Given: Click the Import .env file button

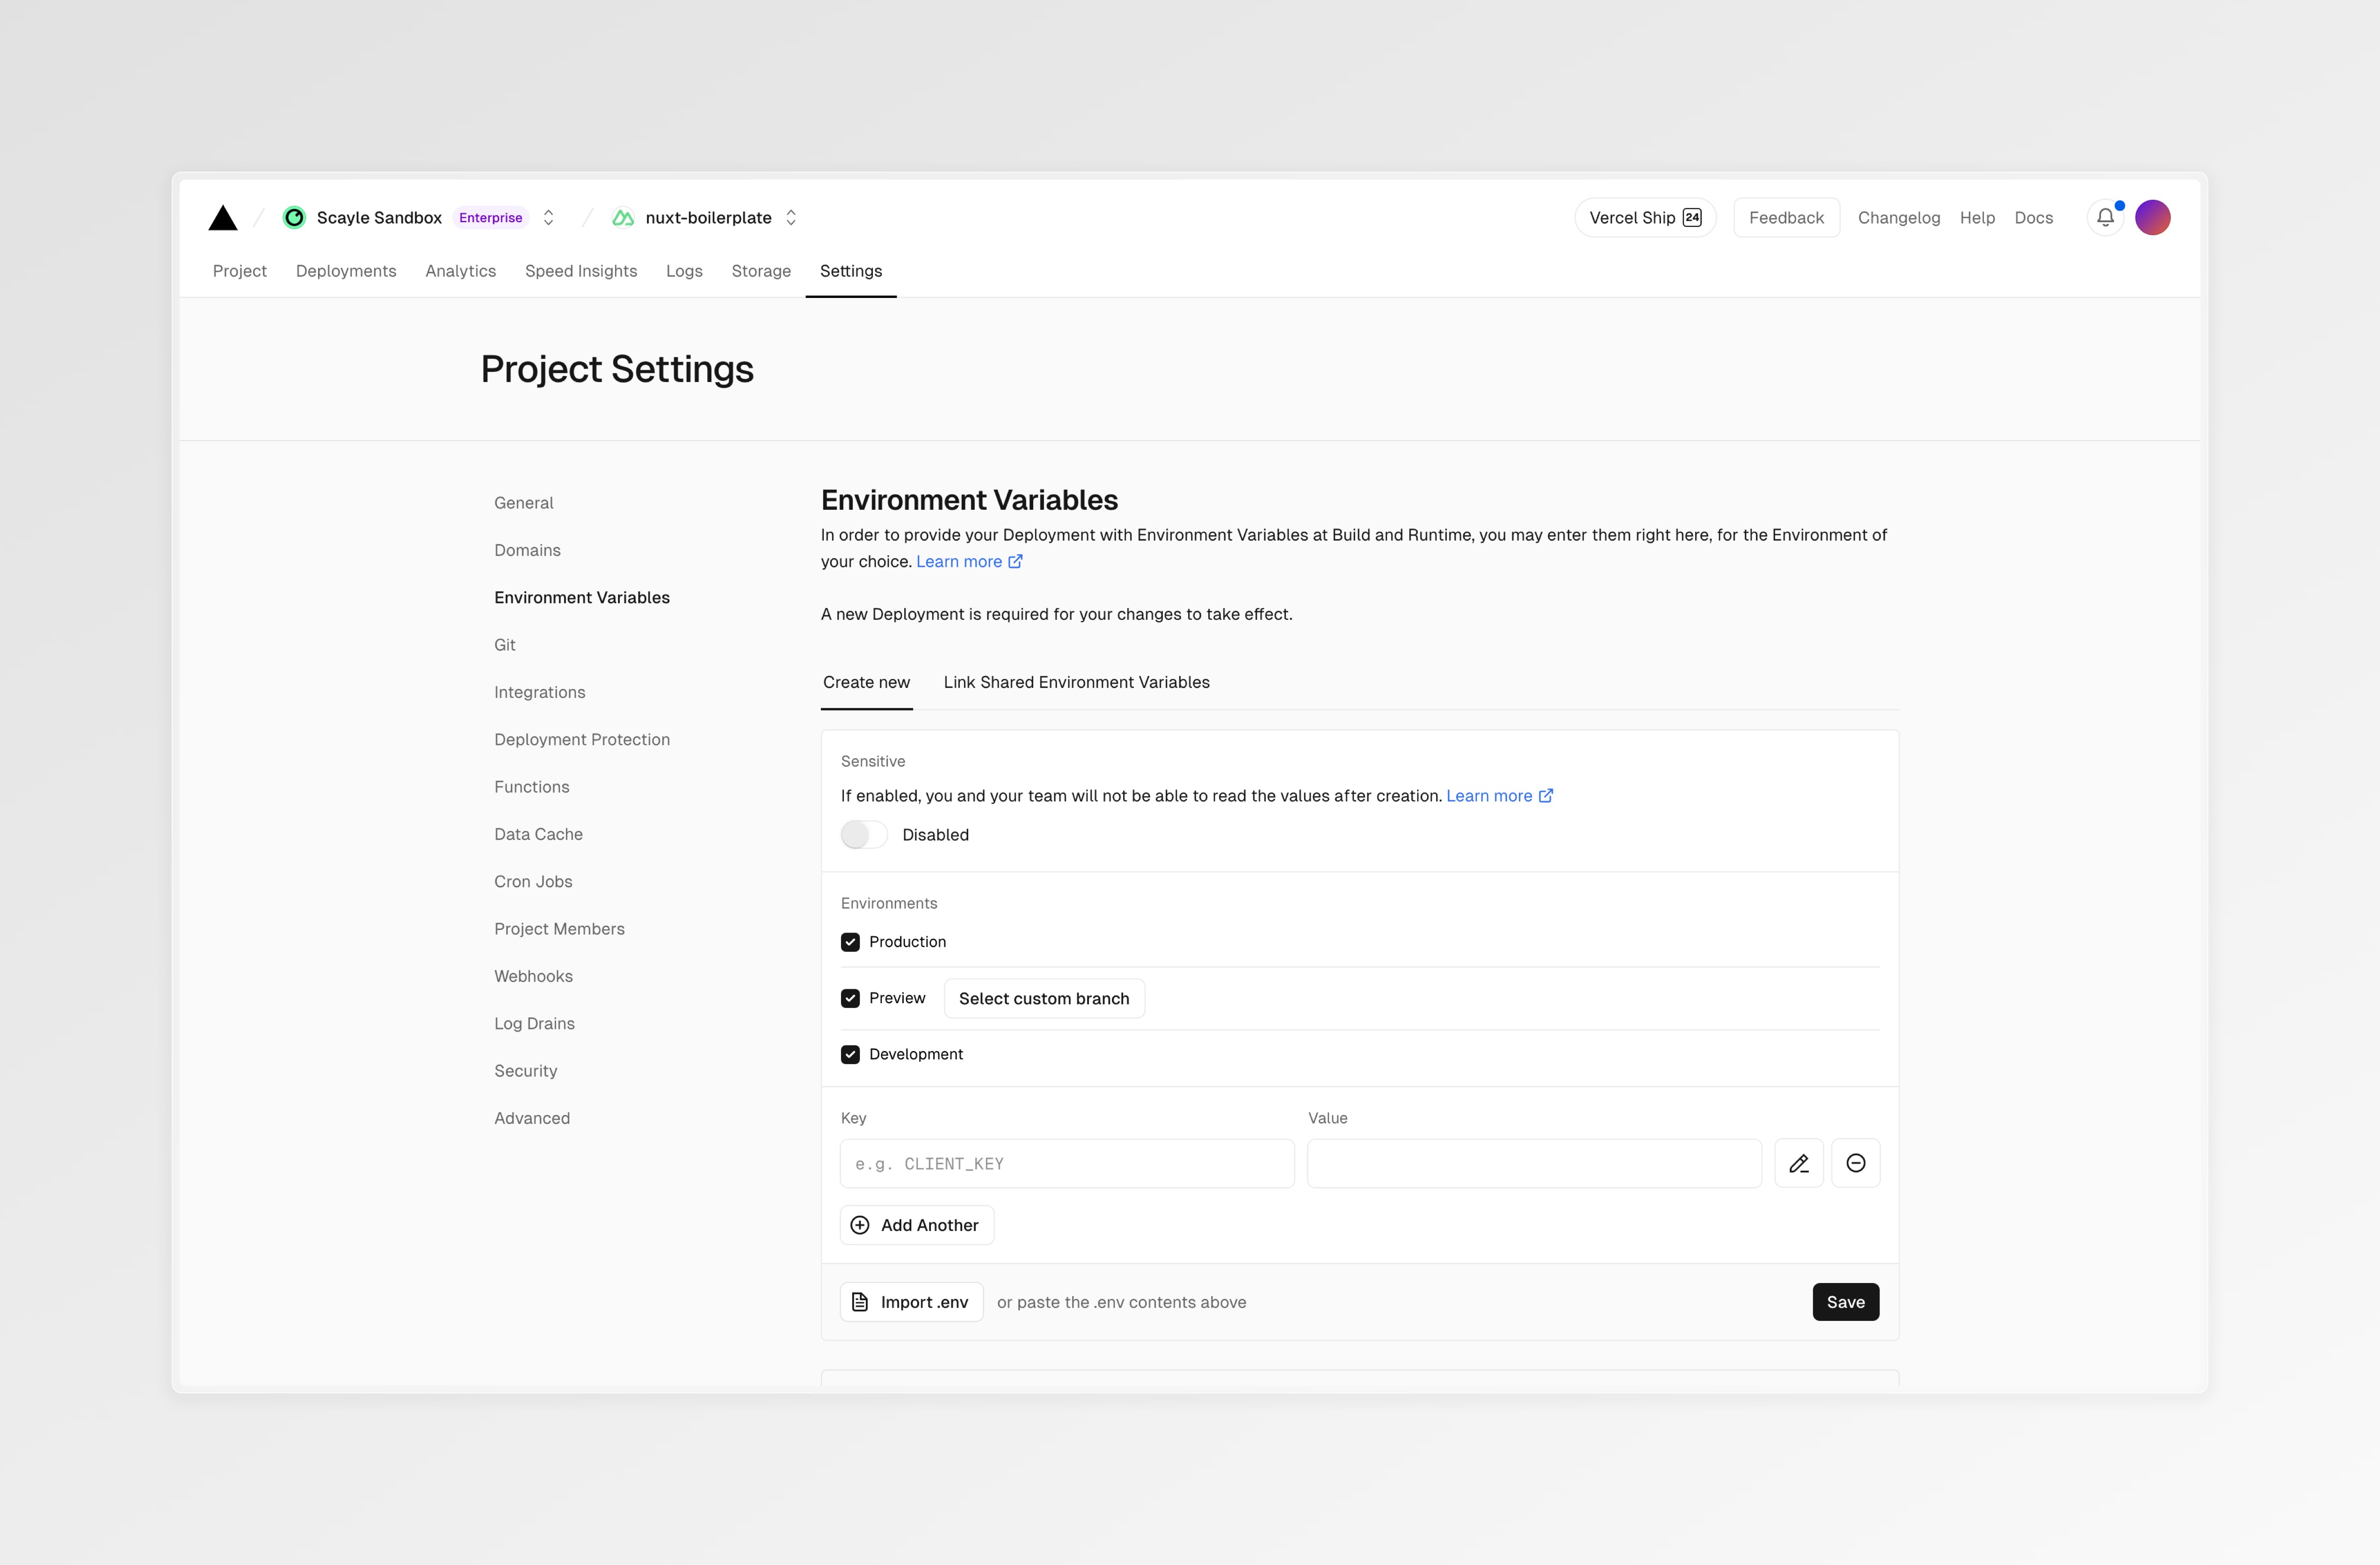Looking at the screenshot, I should [911, 1302].
